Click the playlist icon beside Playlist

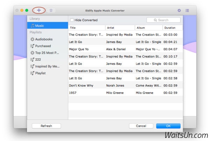click(32, 73)
